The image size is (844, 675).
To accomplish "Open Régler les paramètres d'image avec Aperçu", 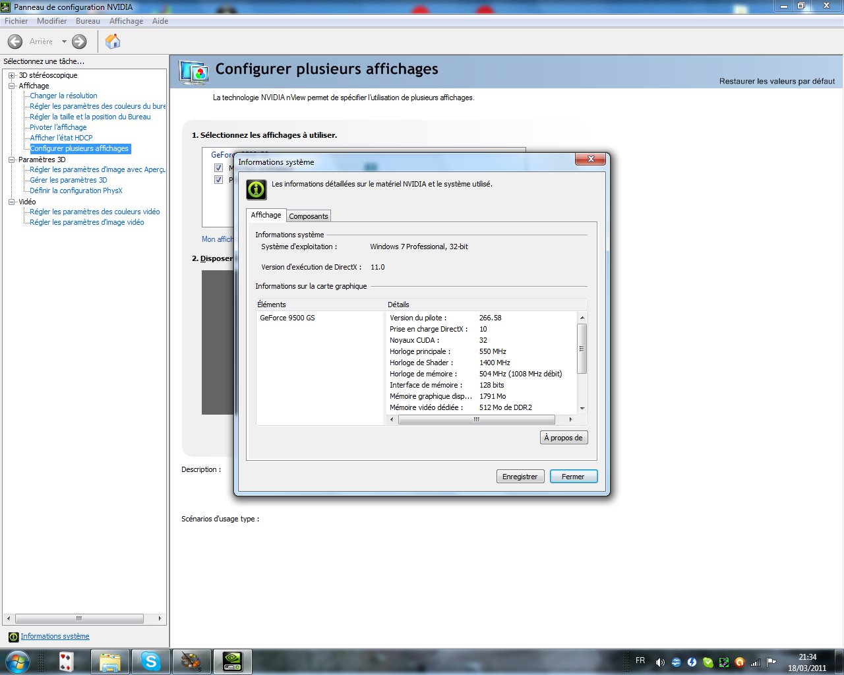I will pyautogui.click(x=98, y=169).
